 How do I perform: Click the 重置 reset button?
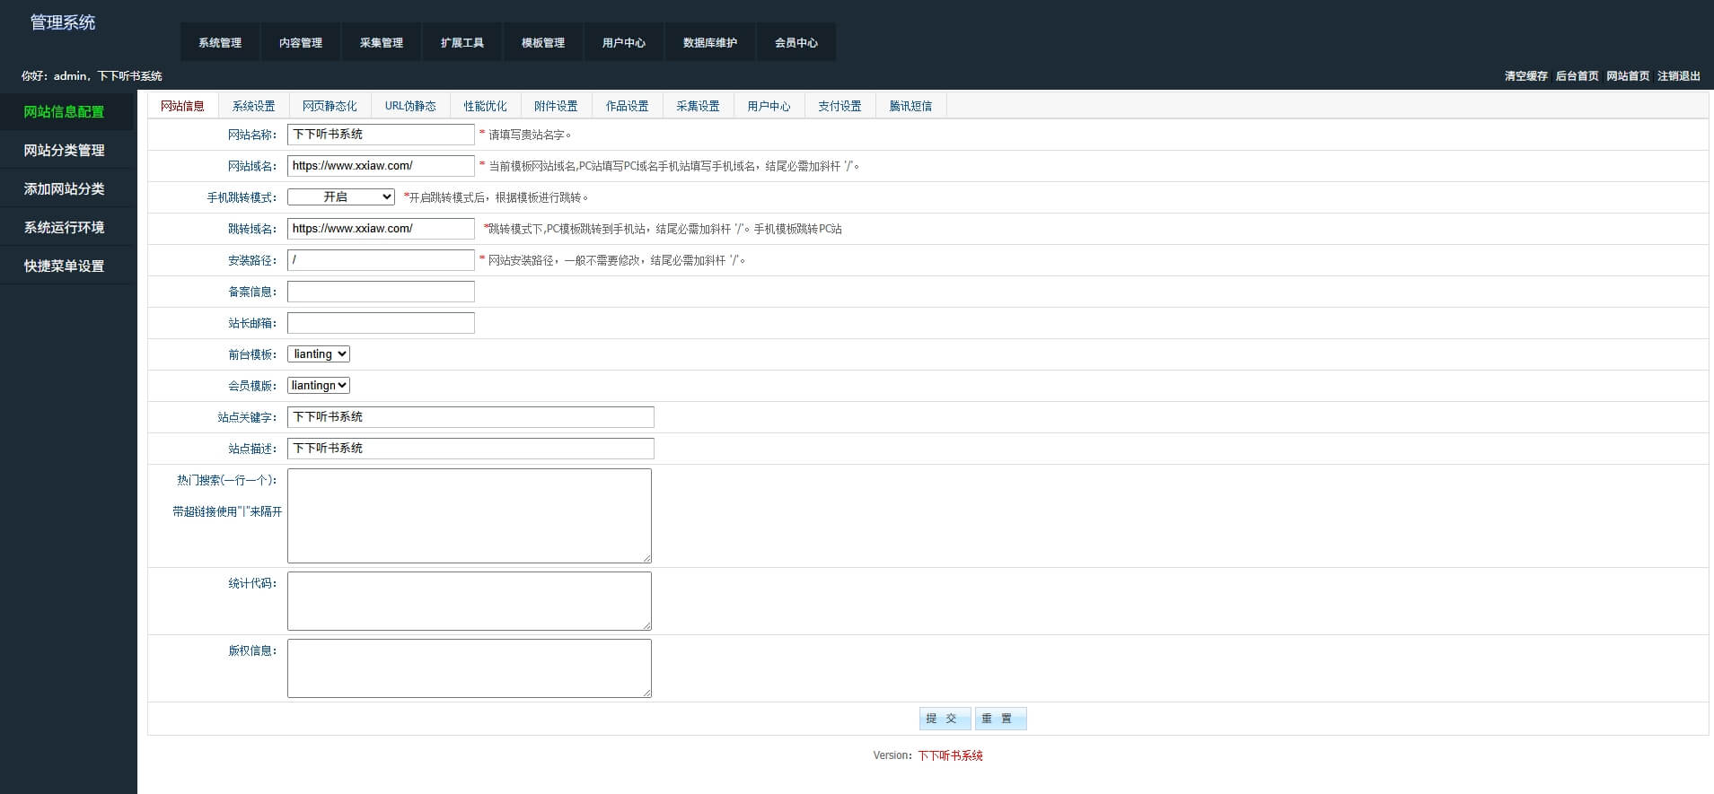tap(1000, 719)
